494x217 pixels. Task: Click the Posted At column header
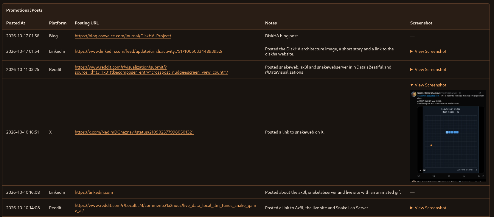tap(15, 23)
